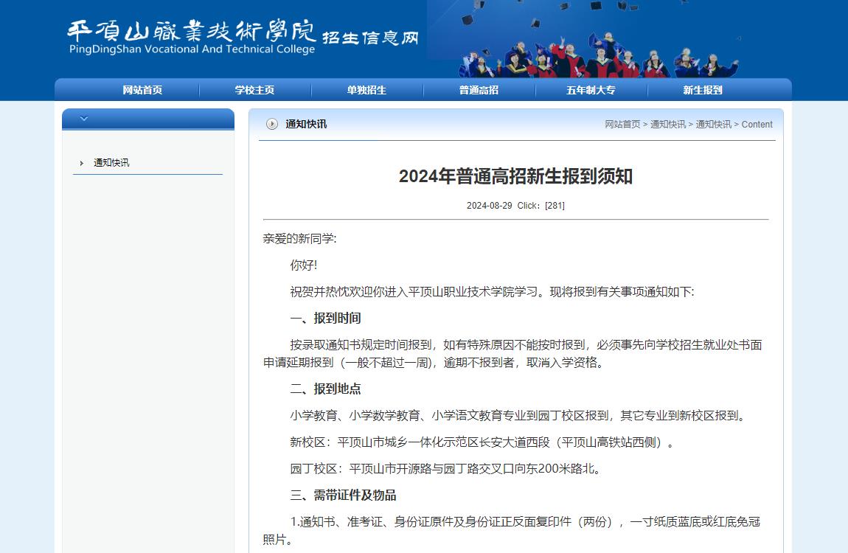Click the circular arrow icon in content header
The width and height of the screenshot is (848, 553).
tap(272, 124)
